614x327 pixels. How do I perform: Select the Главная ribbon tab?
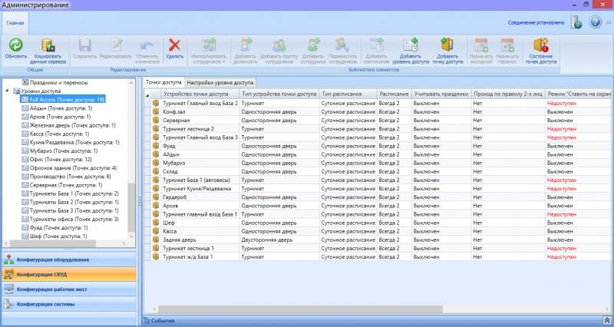15,23
